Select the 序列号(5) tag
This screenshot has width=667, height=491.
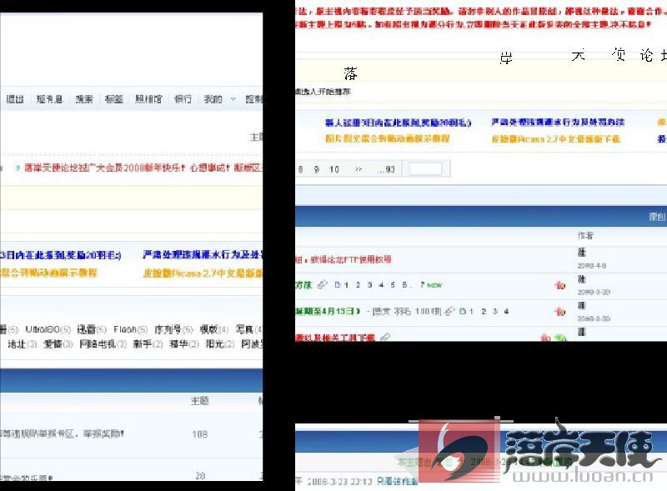point(173,329)
